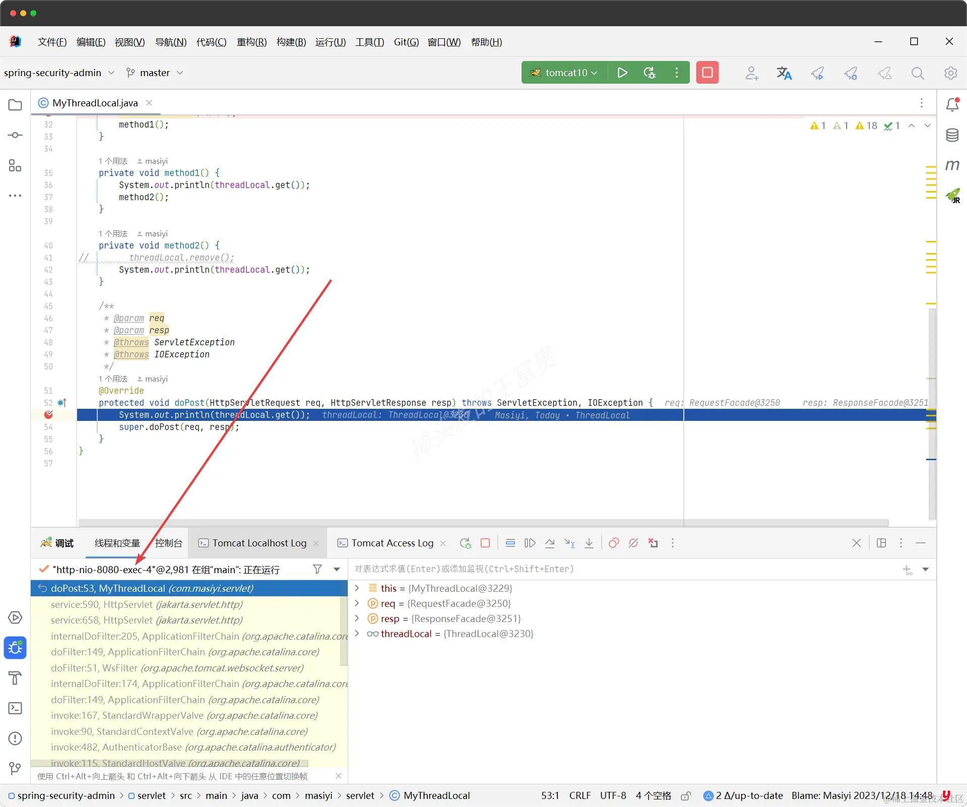Click Rerun debug session icon
Image resolution: width=967 pixels, height=807 pixels.
(x=465, y=543)
